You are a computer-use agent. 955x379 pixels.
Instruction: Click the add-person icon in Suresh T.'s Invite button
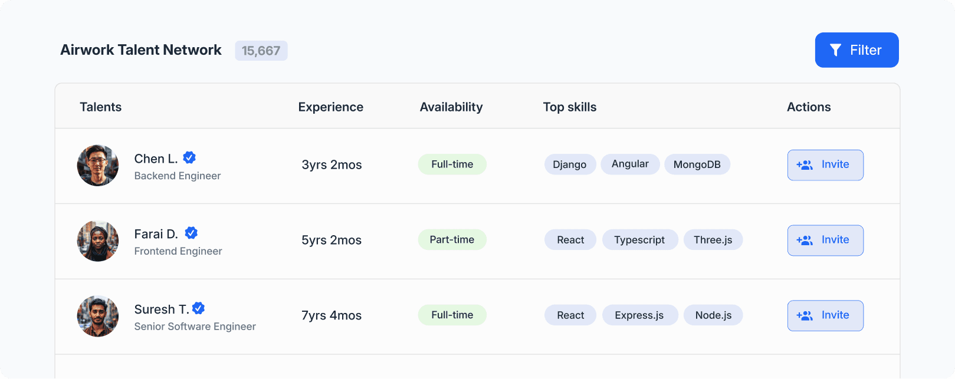coord(805,316)
